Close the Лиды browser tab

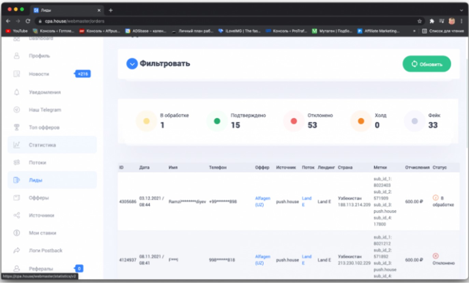pos(99,10)
